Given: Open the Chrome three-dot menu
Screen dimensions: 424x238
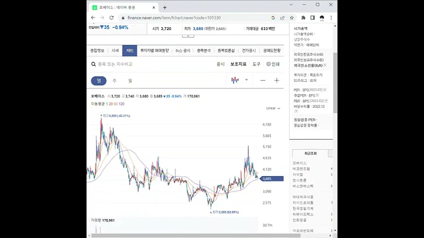Looking at the screenshot, I should (331, 18).
